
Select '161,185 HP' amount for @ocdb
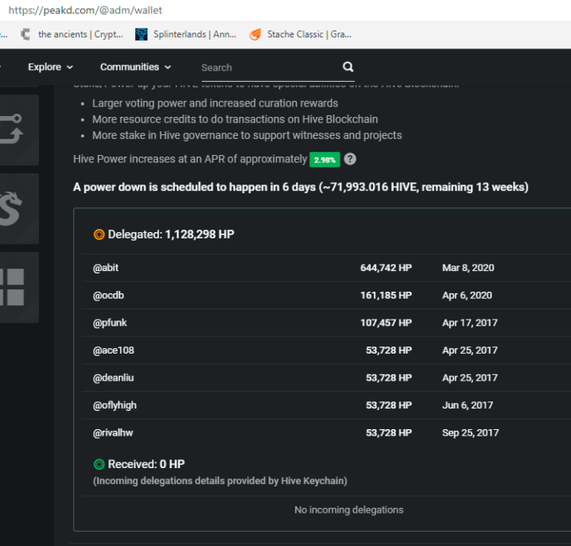tap(386, 295)
